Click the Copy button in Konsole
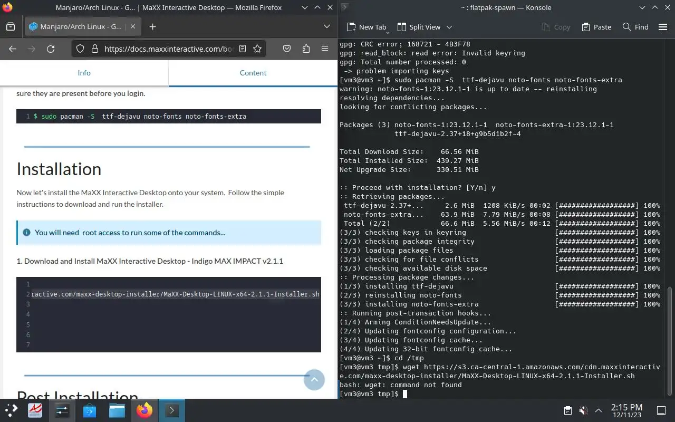Image resolution: width=675 pixels, height=422 pixels. pos(556,27)
